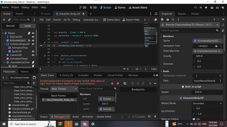The height and width of the screenshot is (127, 227).
Task: Open the Thread Main Thread dropdown
Action: click(x=64, y=89)
